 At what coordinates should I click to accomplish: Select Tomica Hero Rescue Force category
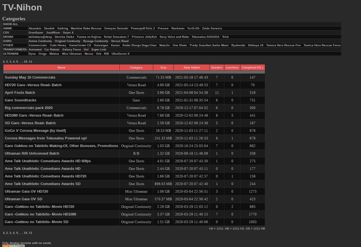coord(322,45)
